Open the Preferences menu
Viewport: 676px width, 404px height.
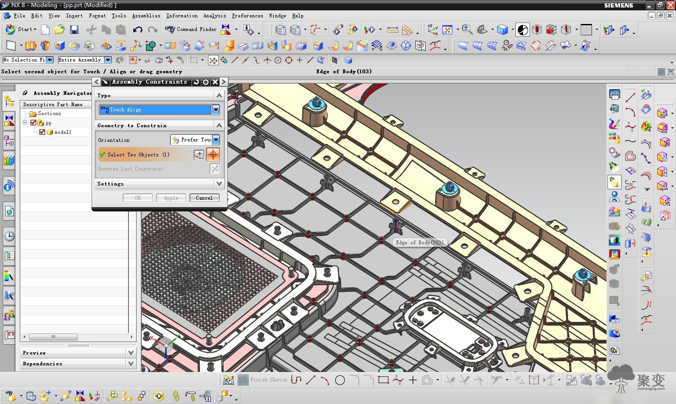click(x=247, y=16)
